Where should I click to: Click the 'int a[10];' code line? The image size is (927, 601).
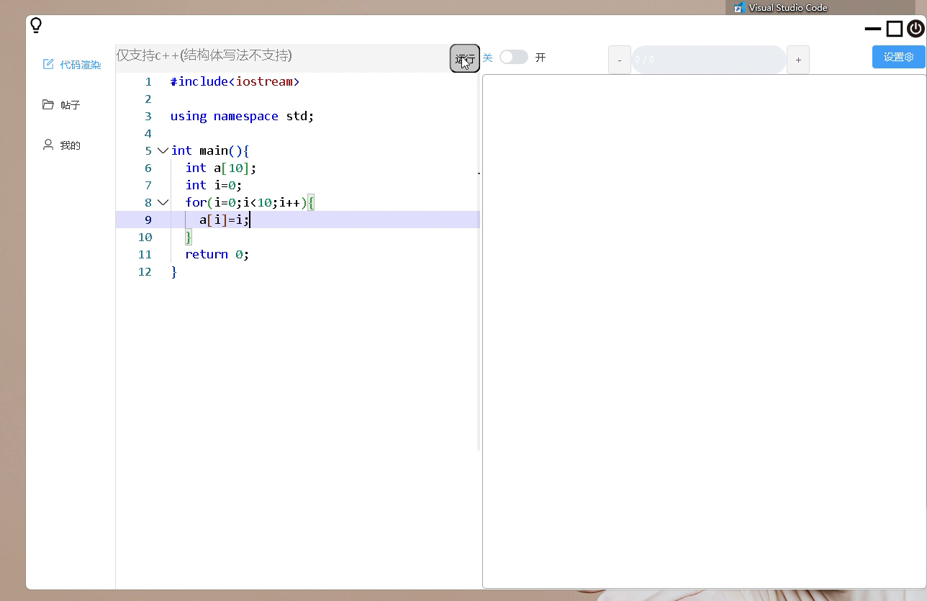tap(220, 168)
